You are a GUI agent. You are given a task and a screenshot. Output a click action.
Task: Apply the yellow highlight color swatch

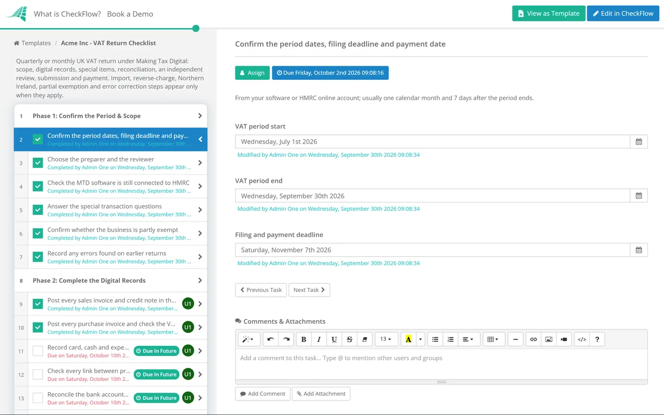[x=408, y=339]
